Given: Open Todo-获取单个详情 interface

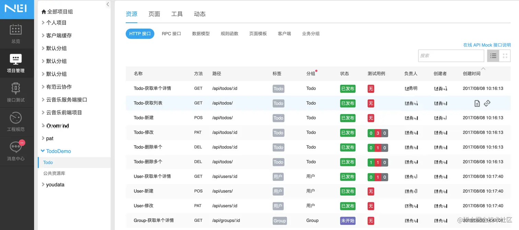Looking at the screenshot, I should pyautogui.click(x=152, y=88).
